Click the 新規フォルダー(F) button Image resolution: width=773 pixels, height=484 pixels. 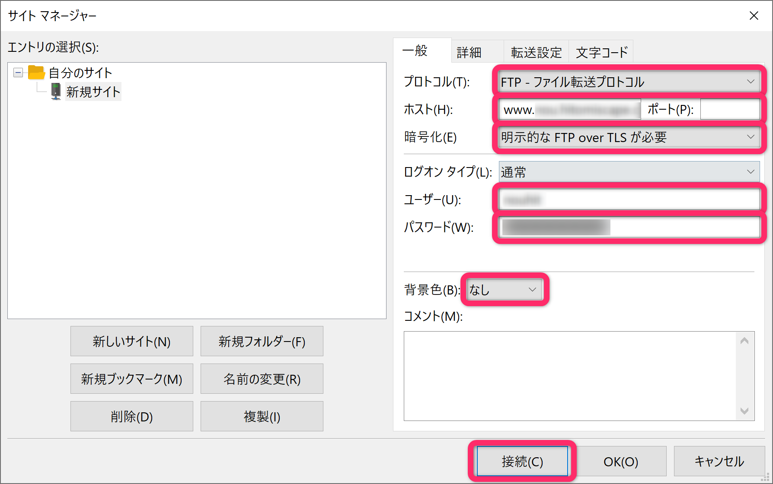[x=261, y=341]
